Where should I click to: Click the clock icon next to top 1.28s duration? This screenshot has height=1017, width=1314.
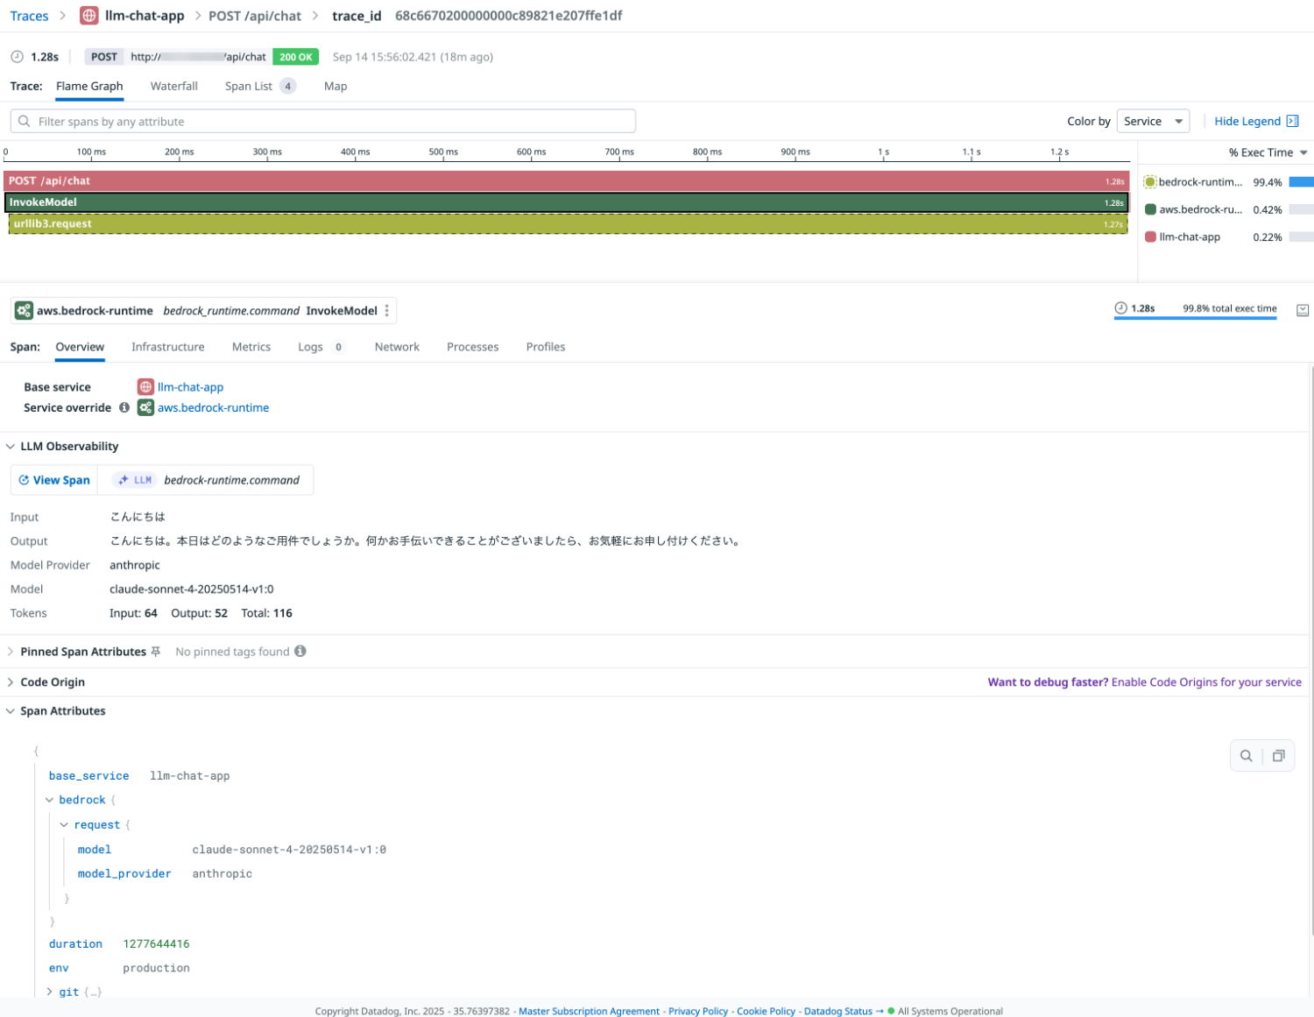click(x=17, y=57)
